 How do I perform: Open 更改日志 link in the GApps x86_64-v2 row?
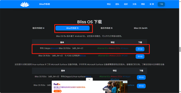(55, 49)
